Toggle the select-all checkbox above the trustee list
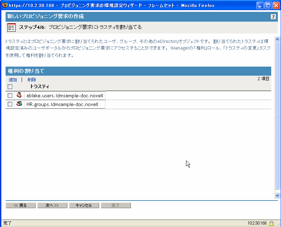The width and height of the screenshot is (281, 227). [x=10, y=86]
